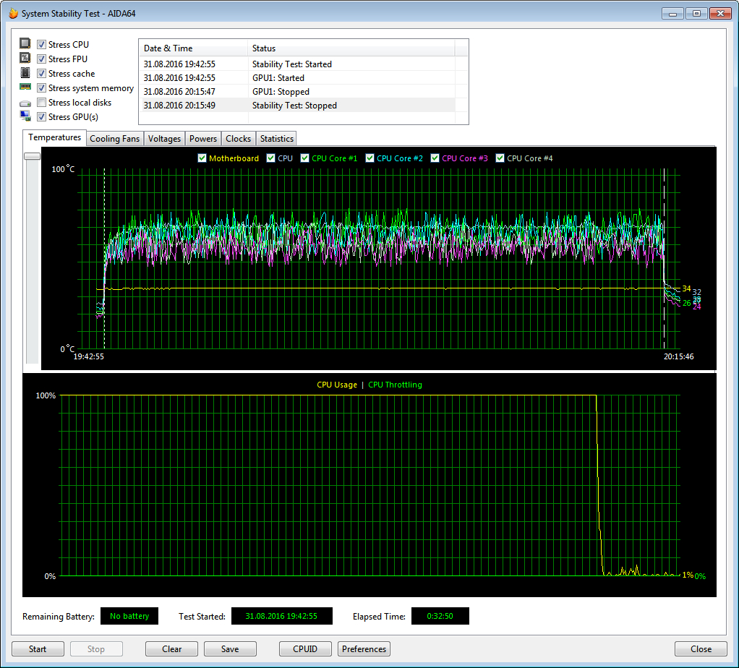Select the Statistics tab
Screen dimensions: 739x668
(x=276, y=139)
